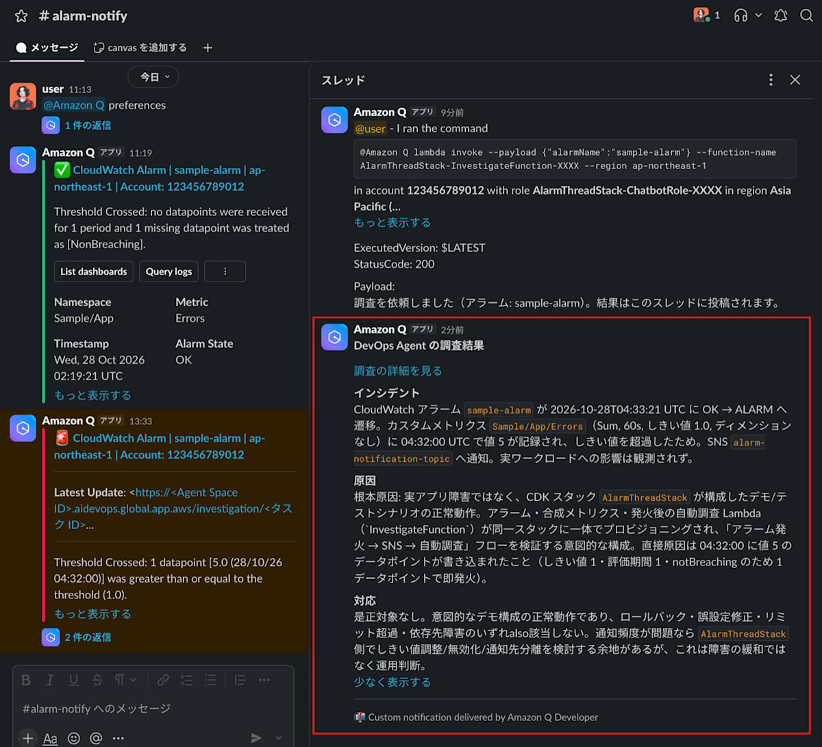Click 11:19 timestamp of Amazon Q message
This screenshot has width=822, height=747.
click(x=140, y=153)
